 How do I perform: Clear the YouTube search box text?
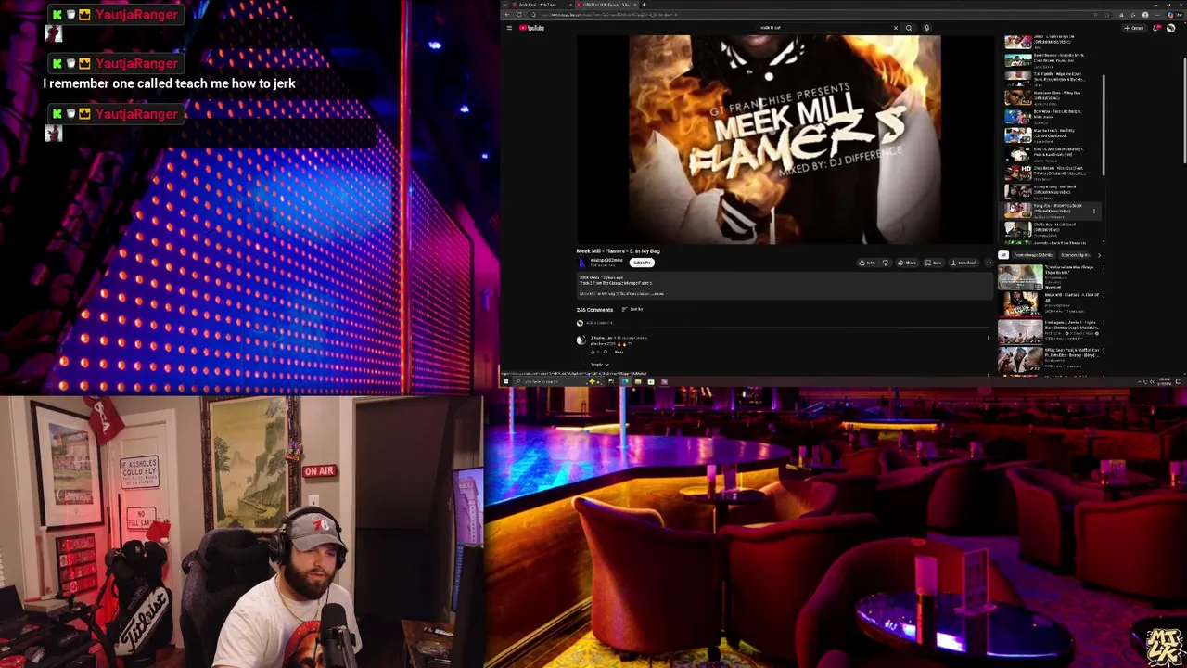[896, 28]
